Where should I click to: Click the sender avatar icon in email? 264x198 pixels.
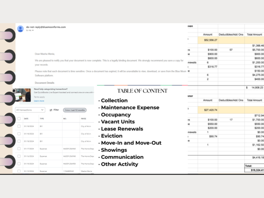pos(20,29)
